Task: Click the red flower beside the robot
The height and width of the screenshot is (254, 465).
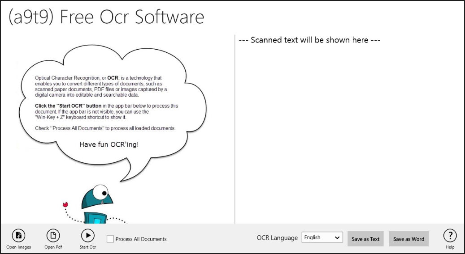Action: click(x=65, y=205)
